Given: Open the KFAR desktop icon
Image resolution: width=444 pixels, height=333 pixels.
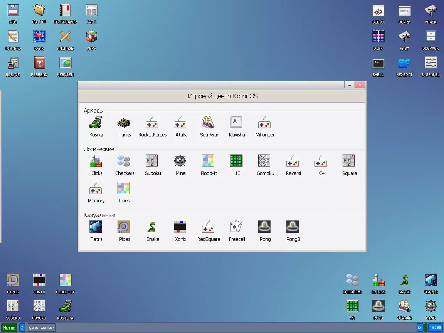Looking at the screenshot, I should point(39,40).
